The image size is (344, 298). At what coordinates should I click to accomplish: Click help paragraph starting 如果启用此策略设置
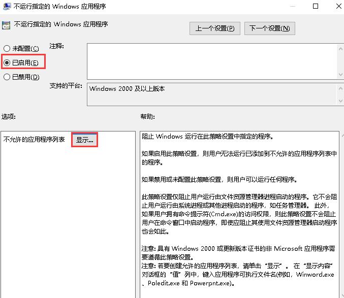239,158
